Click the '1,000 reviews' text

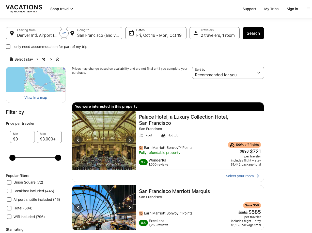pos(159,165)
